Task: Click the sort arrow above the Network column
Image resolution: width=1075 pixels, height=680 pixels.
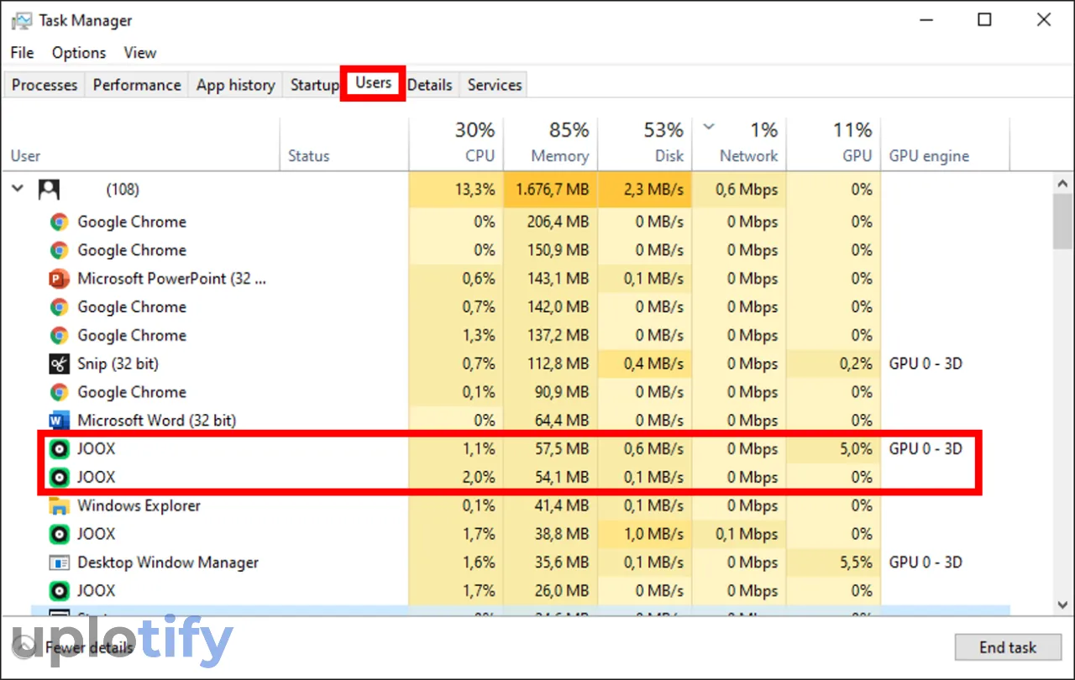Action: pyautogui.click(x=709, y=128)
